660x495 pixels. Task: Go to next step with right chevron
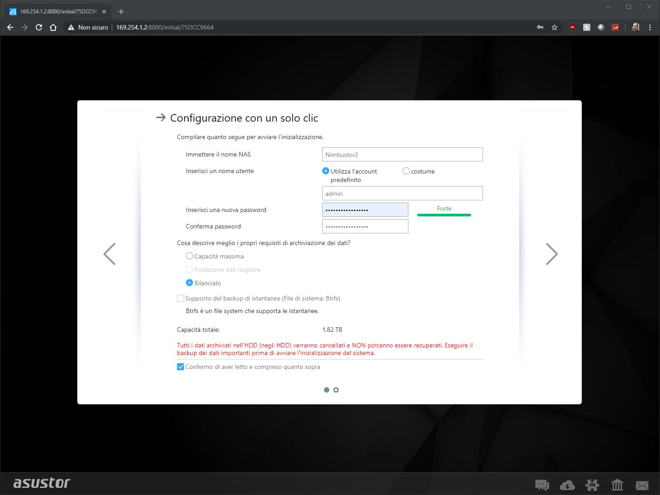coord(552,254)
